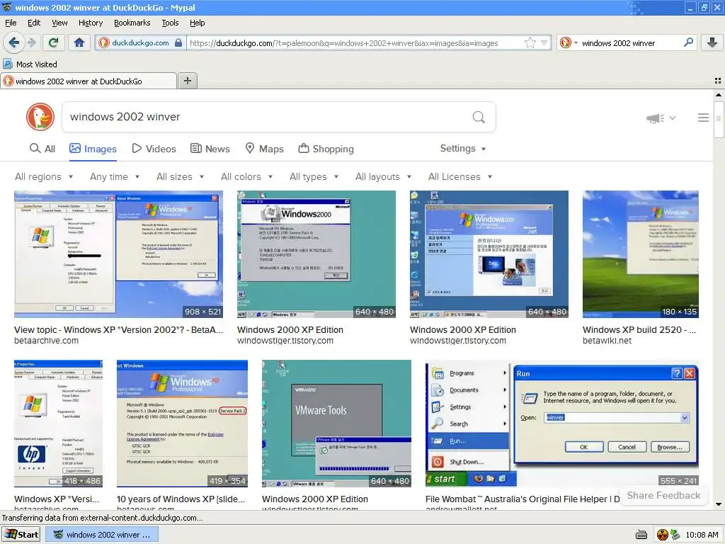Viewport: 725px width, 544px height.
Task: Click the forward navigation arrow
Action: 31,43
